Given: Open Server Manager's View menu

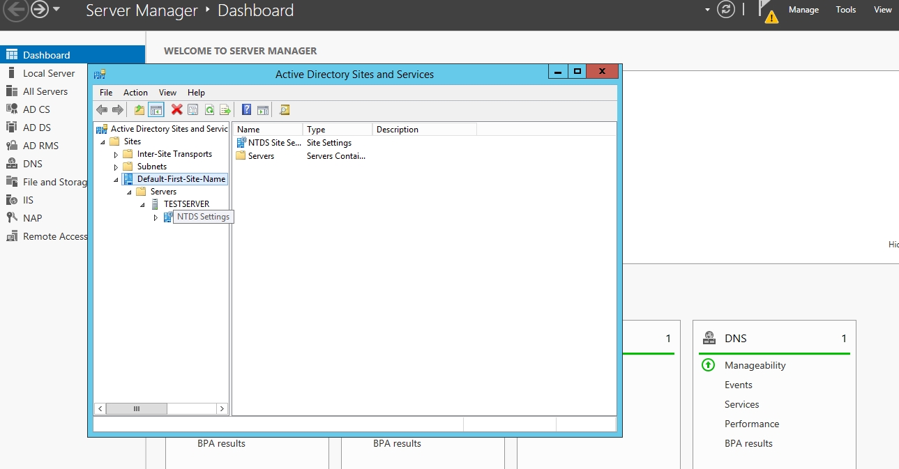Looking at the screenshot, I should coord(883,10).
